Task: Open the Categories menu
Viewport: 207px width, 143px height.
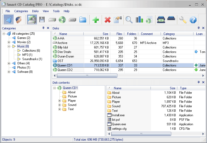Action: tap(21, 11)
